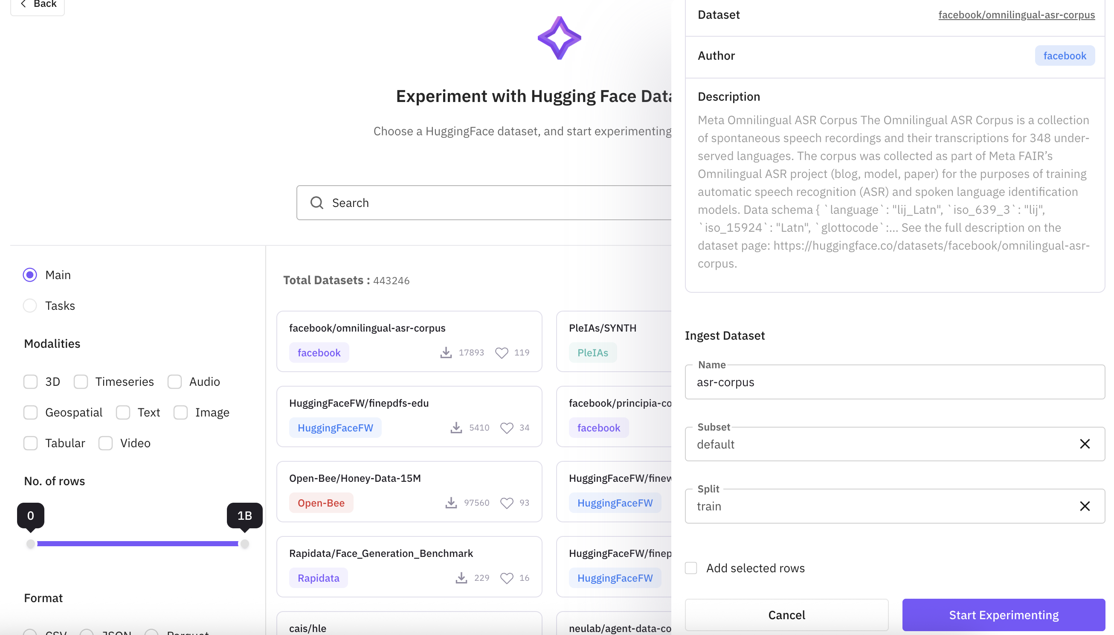
Task: Select the Tasks radio button
Action: [x=30, y=306]
